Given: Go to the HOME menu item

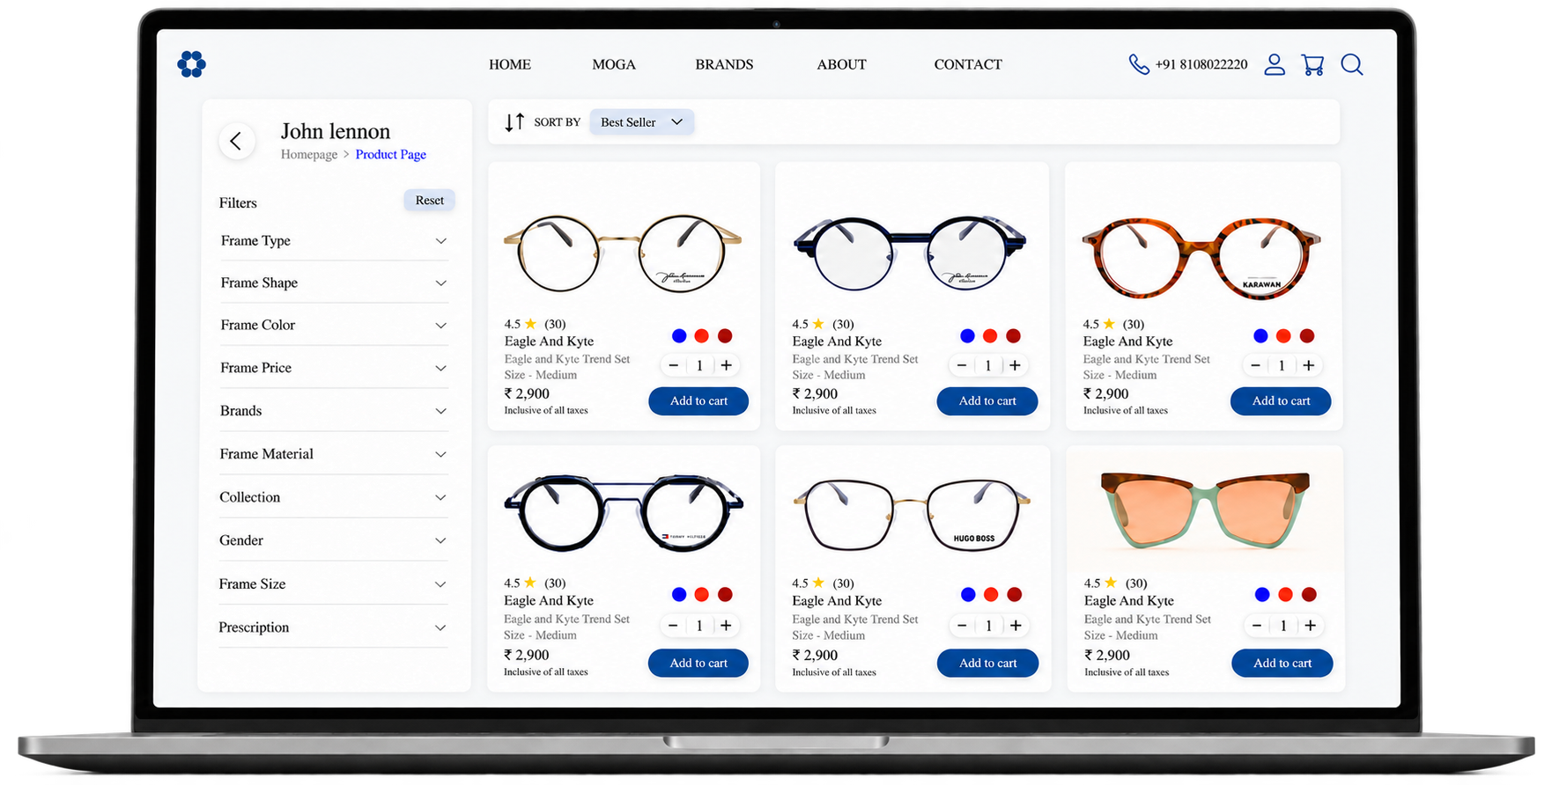Looking at the screenshot, I should pyautogui.click(x=510, y=64).
